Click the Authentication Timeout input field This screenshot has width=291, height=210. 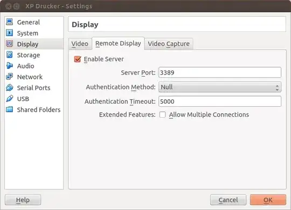coord(220,101)
